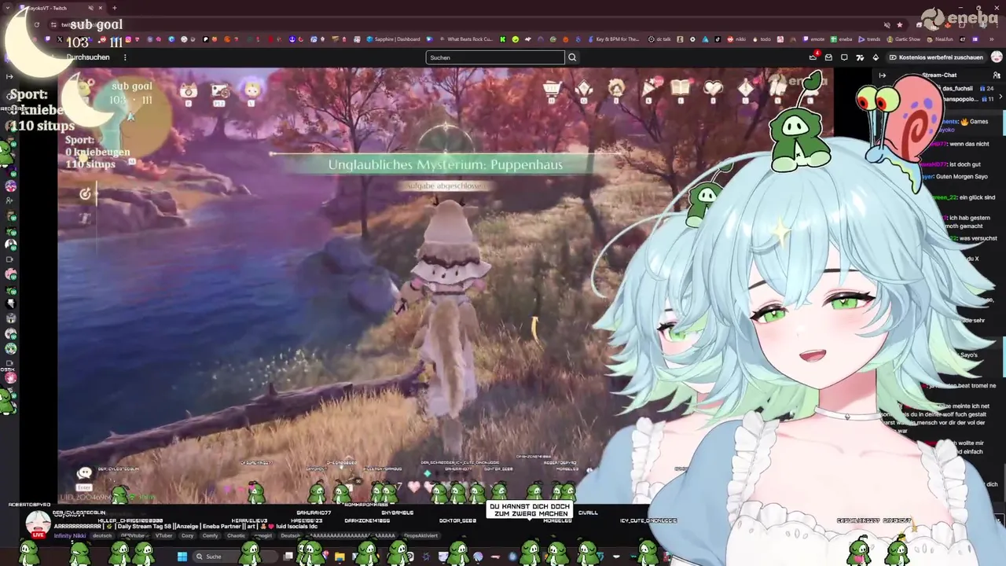Open the Neal.fun bookmark
This screenshot has width=1006, height=566.
coord(939,39)
